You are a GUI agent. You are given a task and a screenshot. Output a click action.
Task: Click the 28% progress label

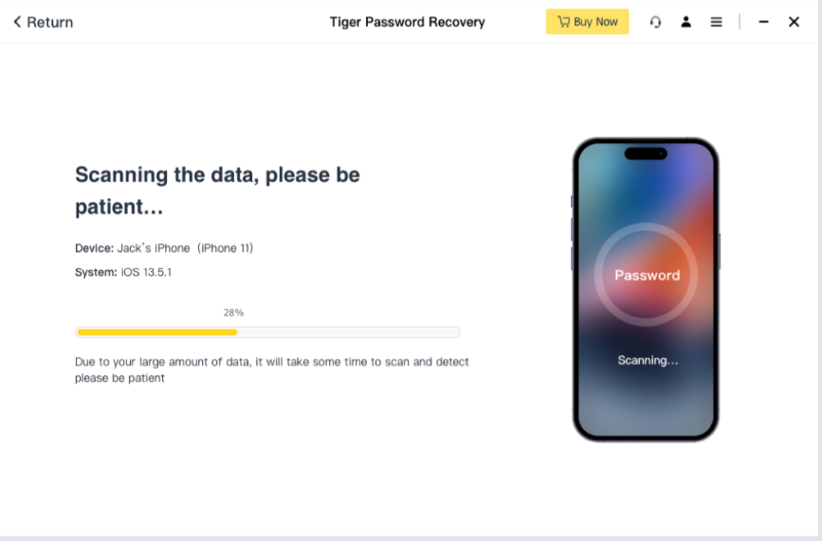[233, 312]
